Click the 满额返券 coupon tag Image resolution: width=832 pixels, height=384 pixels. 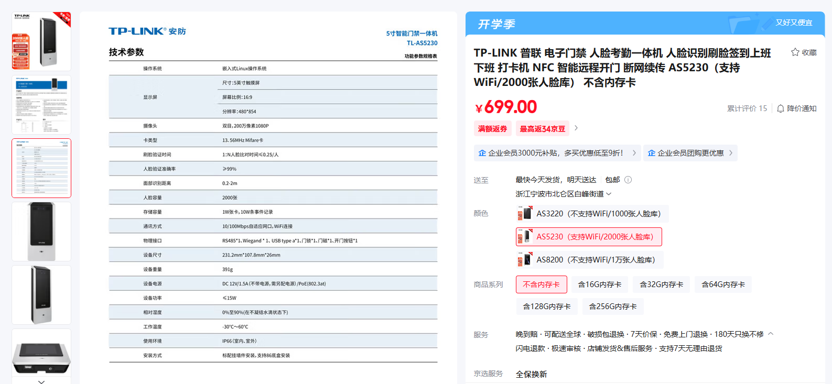(492, 129)
